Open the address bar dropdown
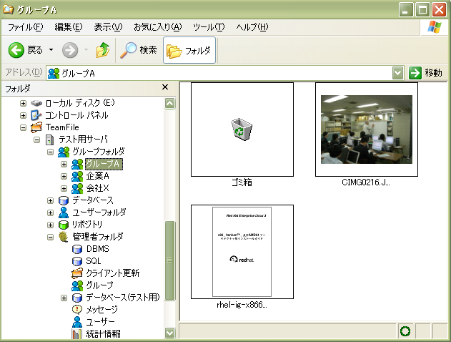Image resolution: width=451 pixels, height=342 pixels. [398, 73]
